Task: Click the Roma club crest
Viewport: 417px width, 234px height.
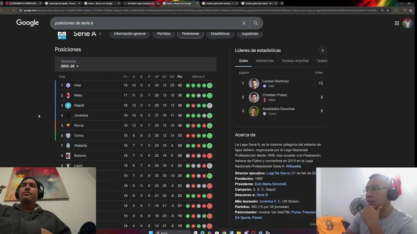Action: coord(68,126)
